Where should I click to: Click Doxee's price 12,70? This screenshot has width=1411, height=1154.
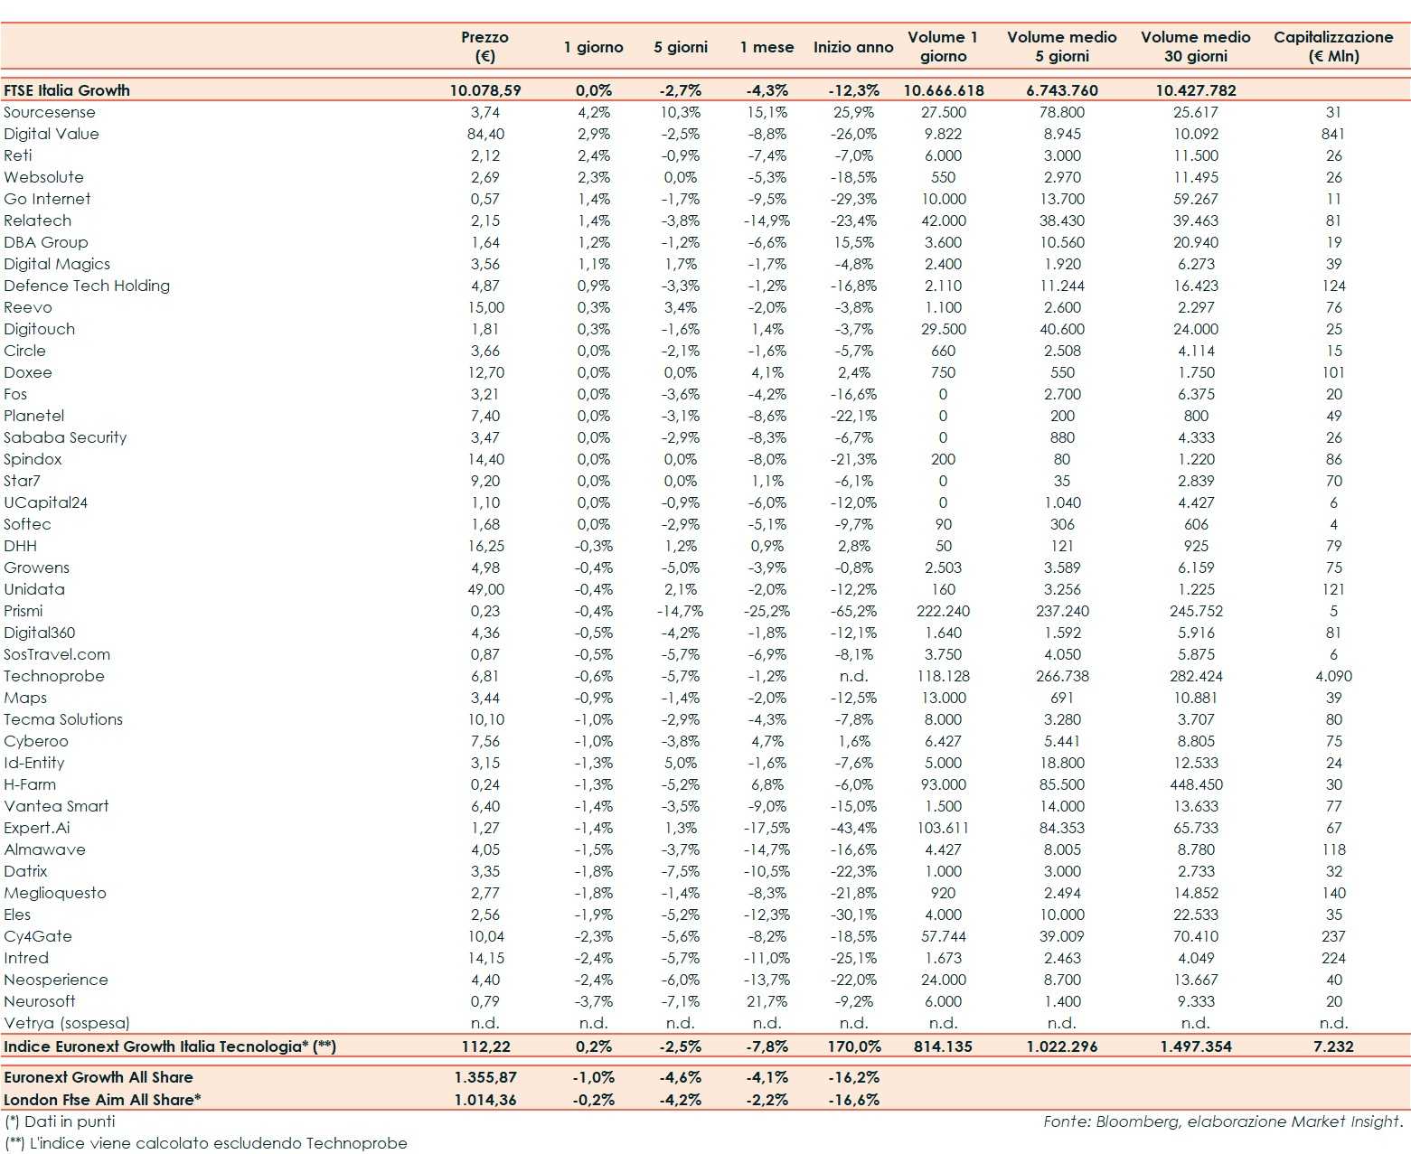485,372
